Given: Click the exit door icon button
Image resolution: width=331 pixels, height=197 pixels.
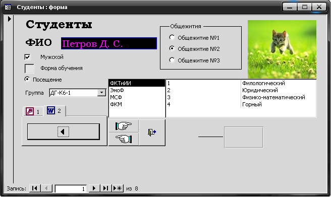Looking at the screenshot, I should coord(152,133).
